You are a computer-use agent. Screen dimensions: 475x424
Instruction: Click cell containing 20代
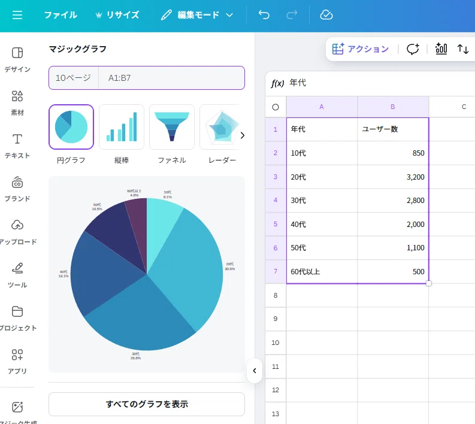click(322, 177)
